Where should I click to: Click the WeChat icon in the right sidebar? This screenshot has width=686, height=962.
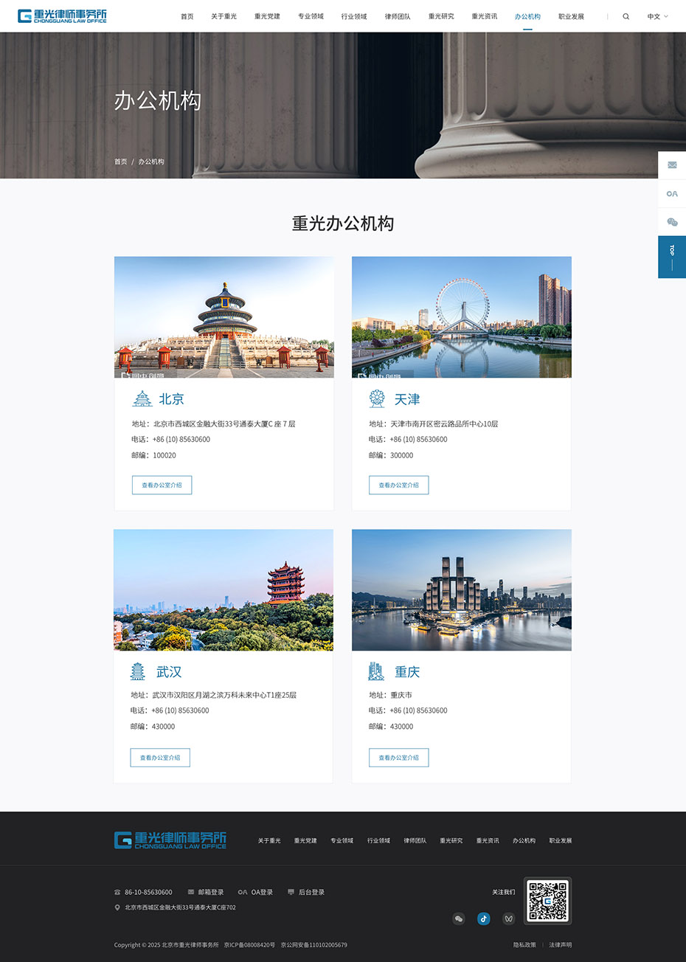[x=672, y=222]
